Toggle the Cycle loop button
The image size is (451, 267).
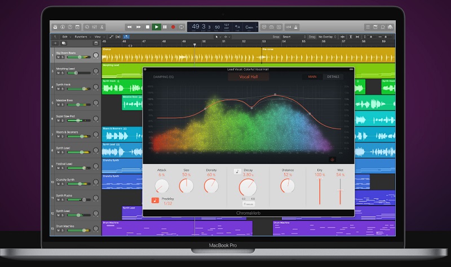point(182,26)
